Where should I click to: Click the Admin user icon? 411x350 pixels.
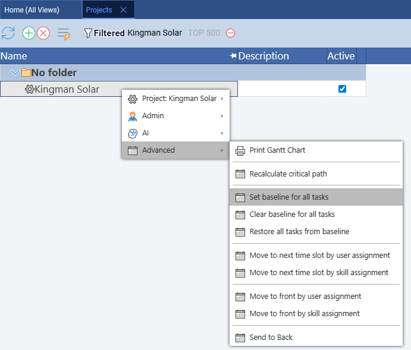tap(133, 116)
